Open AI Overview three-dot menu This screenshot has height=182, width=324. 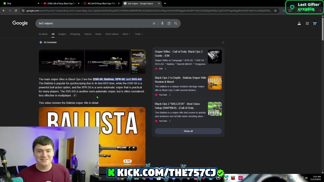coord(223,42)
